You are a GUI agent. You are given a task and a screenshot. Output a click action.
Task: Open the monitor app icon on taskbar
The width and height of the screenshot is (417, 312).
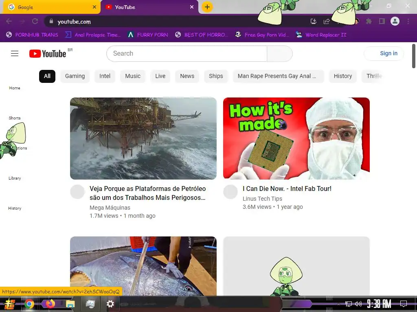click(90, 304)
